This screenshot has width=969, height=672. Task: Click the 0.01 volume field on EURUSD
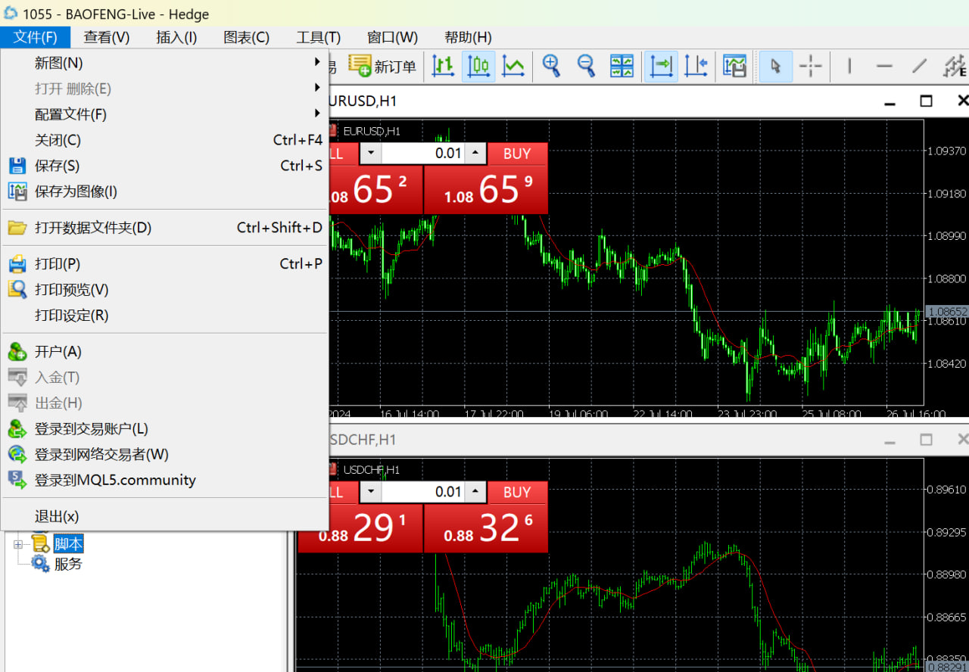tap(422, 154)
